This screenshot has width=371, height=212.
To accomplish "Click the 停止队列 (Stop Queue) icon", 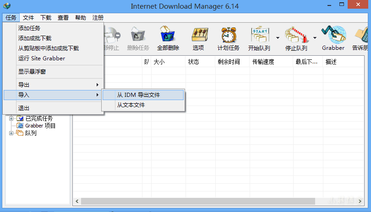I will point(296,38).
